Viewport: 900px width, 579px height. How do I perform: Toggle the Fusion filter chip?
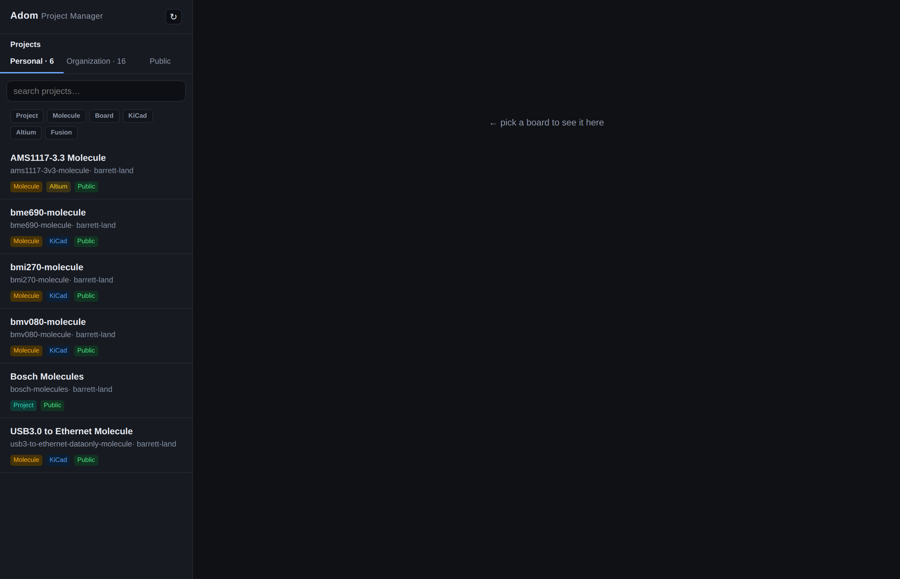[x=61, y=133]
